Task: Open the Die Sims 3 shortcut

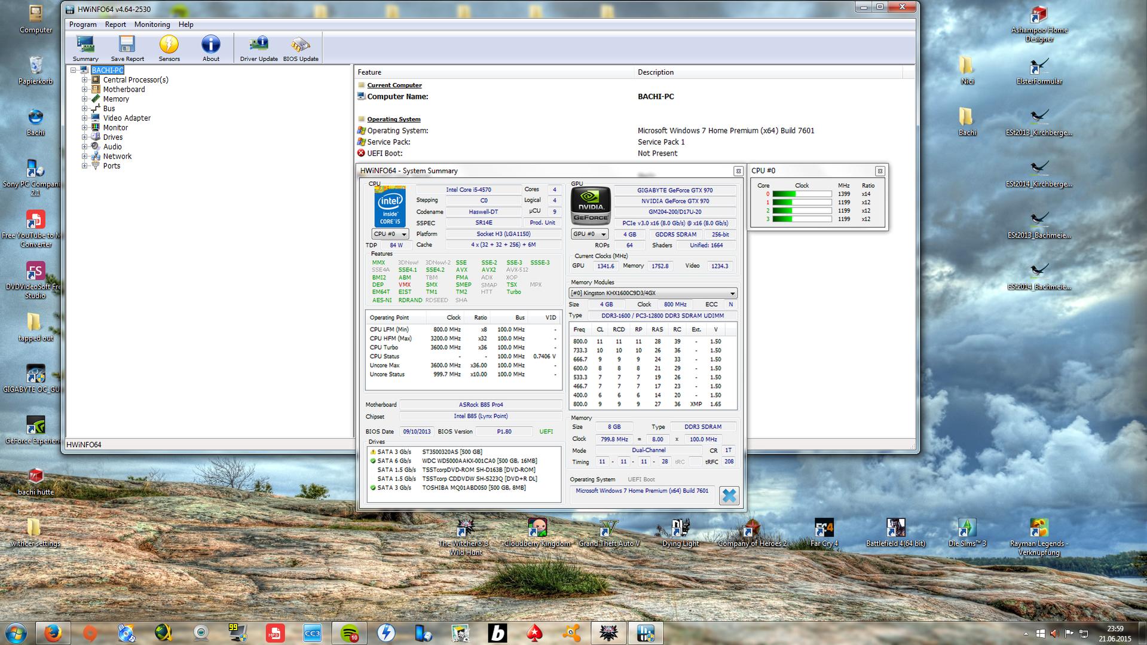Action: tap(967, 533)
